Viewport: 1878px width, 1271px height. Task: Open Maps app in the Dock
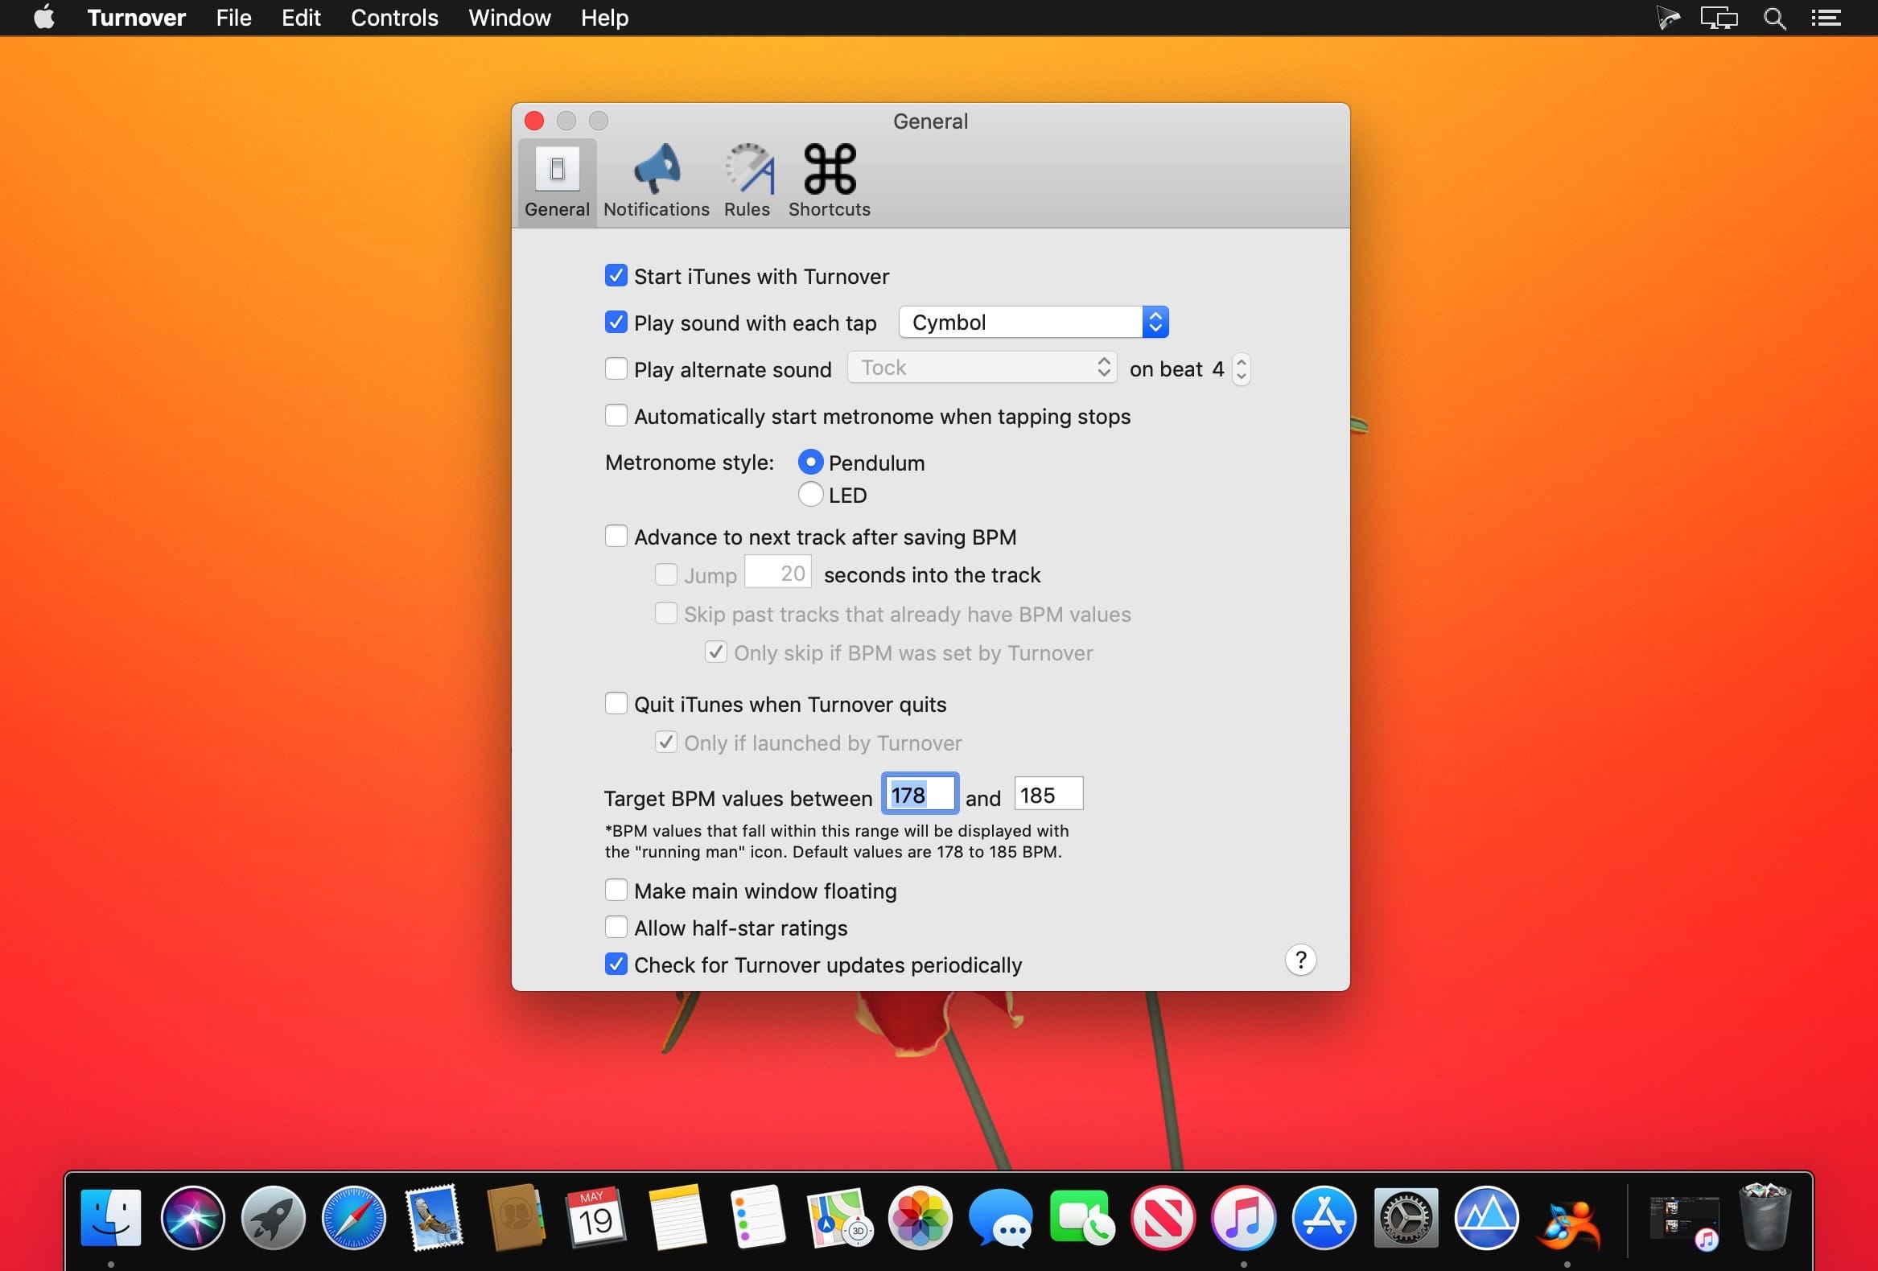pos(838,1218)
